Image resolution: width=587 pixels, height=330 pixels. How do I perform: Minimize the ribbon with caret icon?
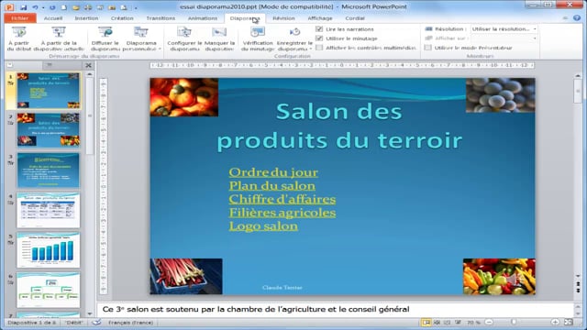pyautogui.click(x=565, y=17)
